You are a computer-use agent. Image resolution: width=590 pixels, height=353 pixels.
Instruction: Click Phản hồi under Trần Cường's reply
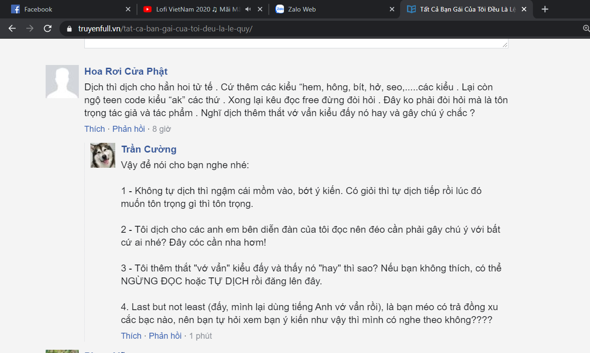pos(165,336)
